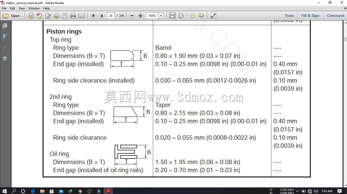Click the network globe tray icon
This screenshot has width=347, height=194.
[x=310, y=191]
